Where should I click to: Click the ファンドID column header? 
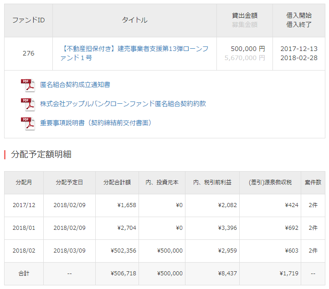pyautogui.click(x=28, y=20)
